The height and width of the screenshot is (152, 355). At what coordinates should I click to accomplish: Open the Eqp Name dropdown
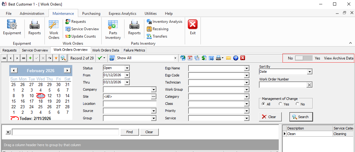(247, 68)
